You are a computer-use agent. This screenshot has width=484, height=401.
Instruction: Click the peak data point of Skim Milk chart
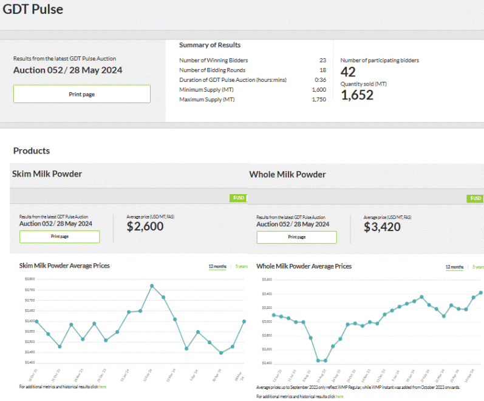pos(152,286)
